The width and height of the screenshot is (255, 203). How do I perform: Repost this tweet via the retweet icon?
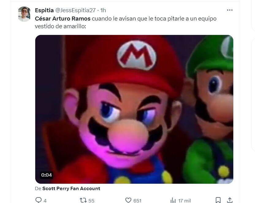[83, 200]
